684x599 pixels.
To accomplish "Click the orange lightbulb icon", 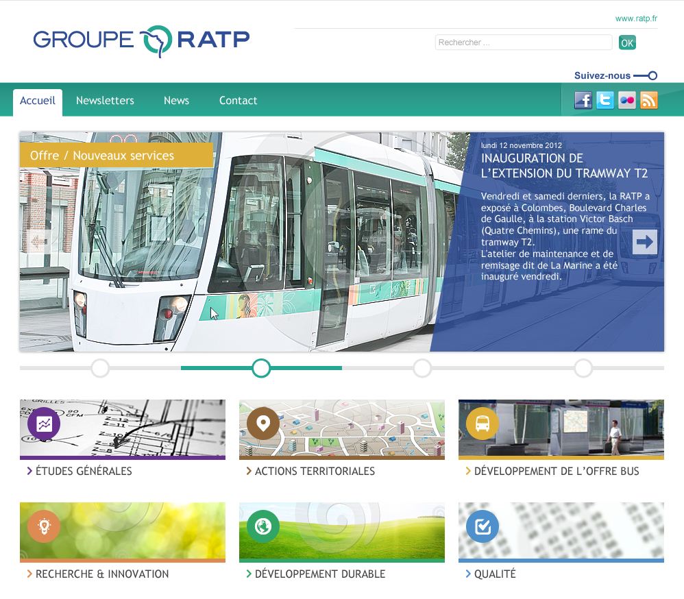I will click(x=44, y=526).
